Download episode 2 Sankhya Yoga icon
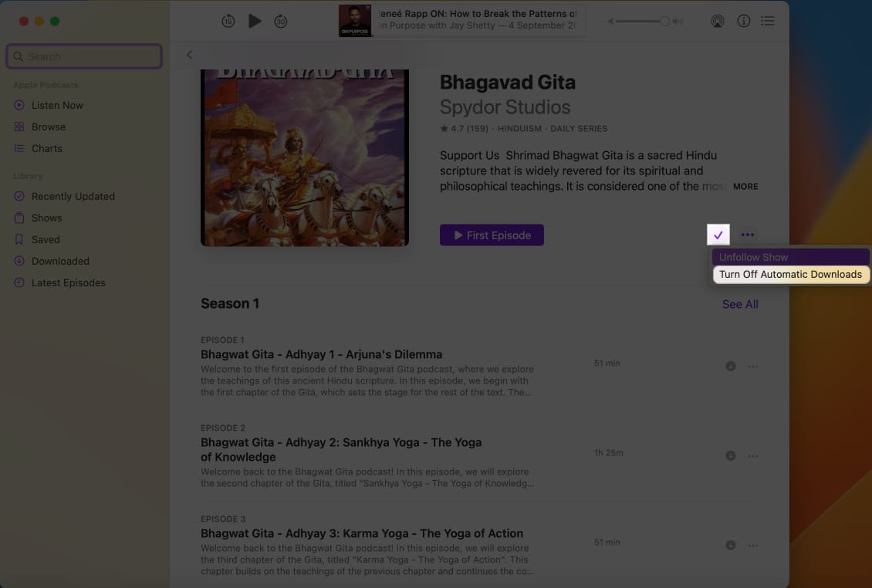The width and height of the screenshot is (872, 588). pos(731,455)
